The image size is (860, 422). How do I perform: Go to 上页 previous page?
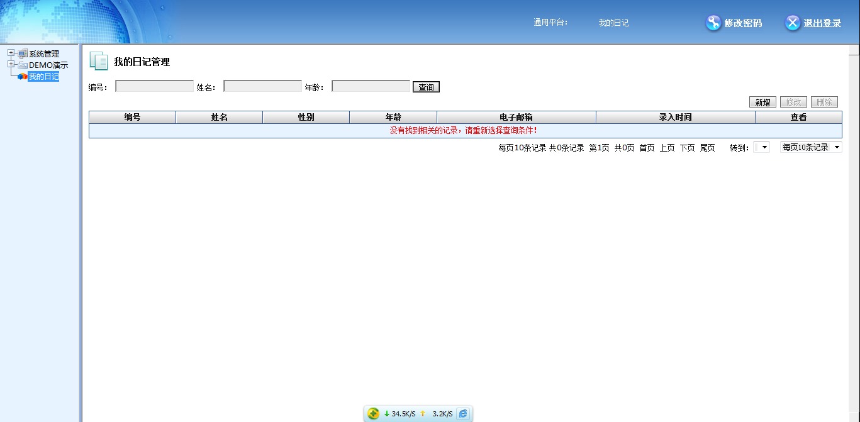[x=667, y=148]
